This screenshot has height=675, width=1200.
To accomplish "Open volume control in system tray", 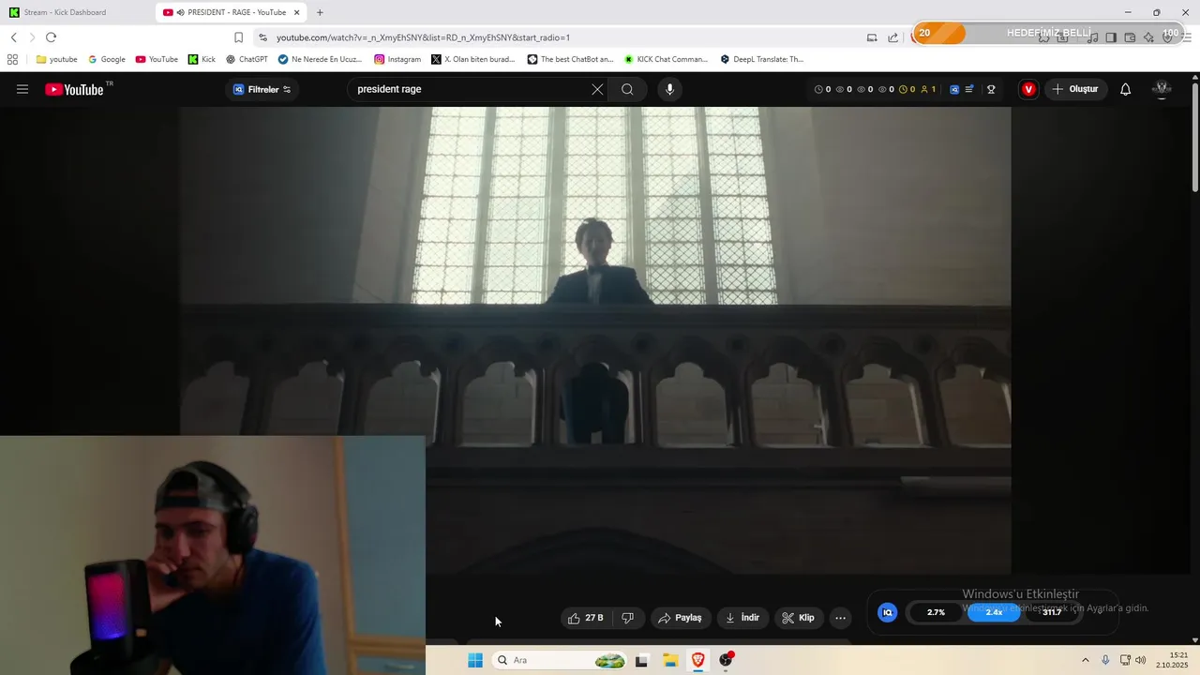I will click(x=1141, y=660).
